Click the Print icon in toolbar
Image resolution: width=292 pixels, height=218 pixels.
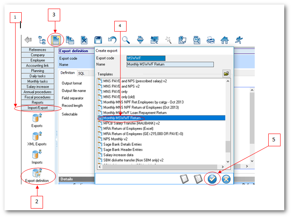tap(210, 40)
